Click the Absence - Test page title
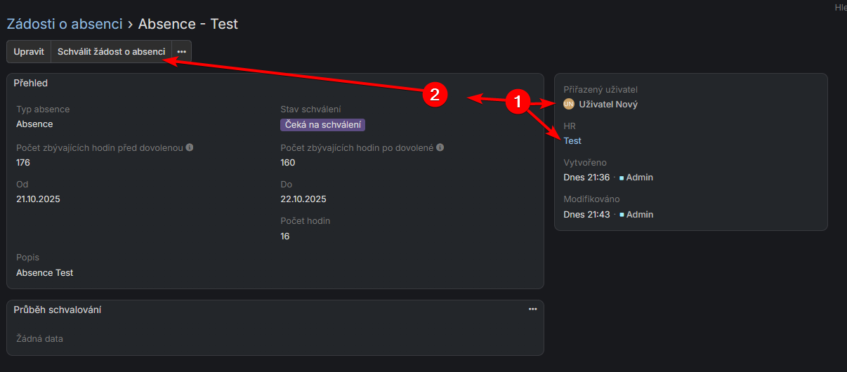The height and width of the screenshot is (372, 847). pyautogui.click(x=188, y=24)
